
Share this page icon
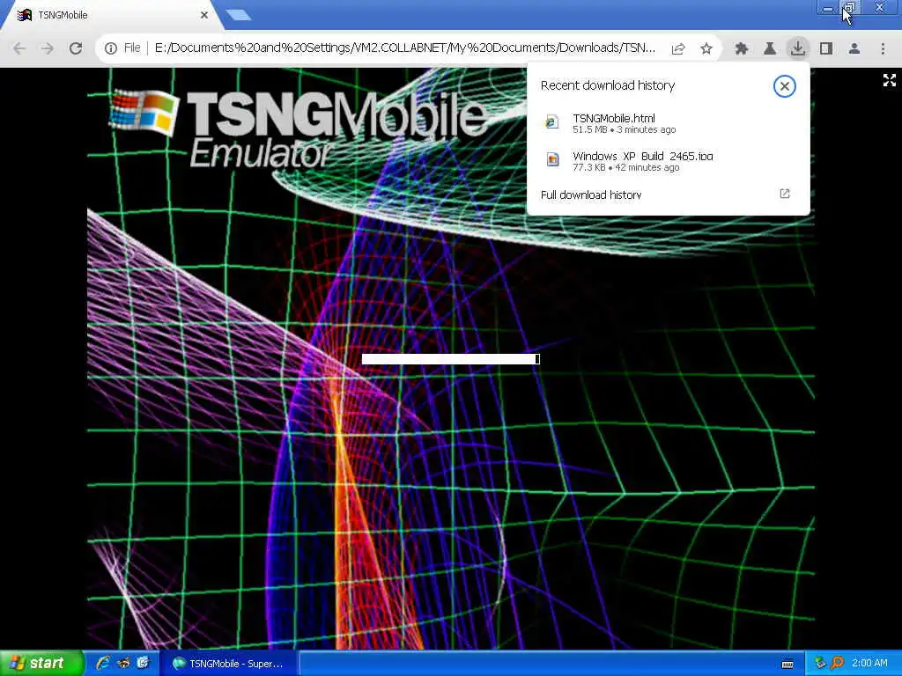(x=678, y=49)
